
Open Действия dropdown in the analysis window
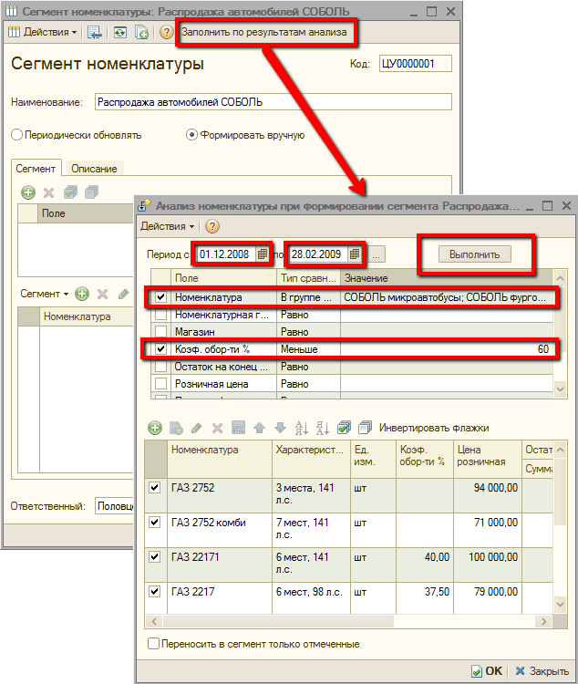[166, 225]
